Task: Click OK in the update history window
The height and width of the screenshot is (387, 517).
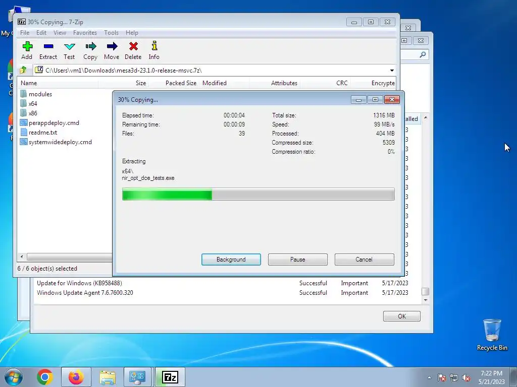Action: [x=401, y=316]
